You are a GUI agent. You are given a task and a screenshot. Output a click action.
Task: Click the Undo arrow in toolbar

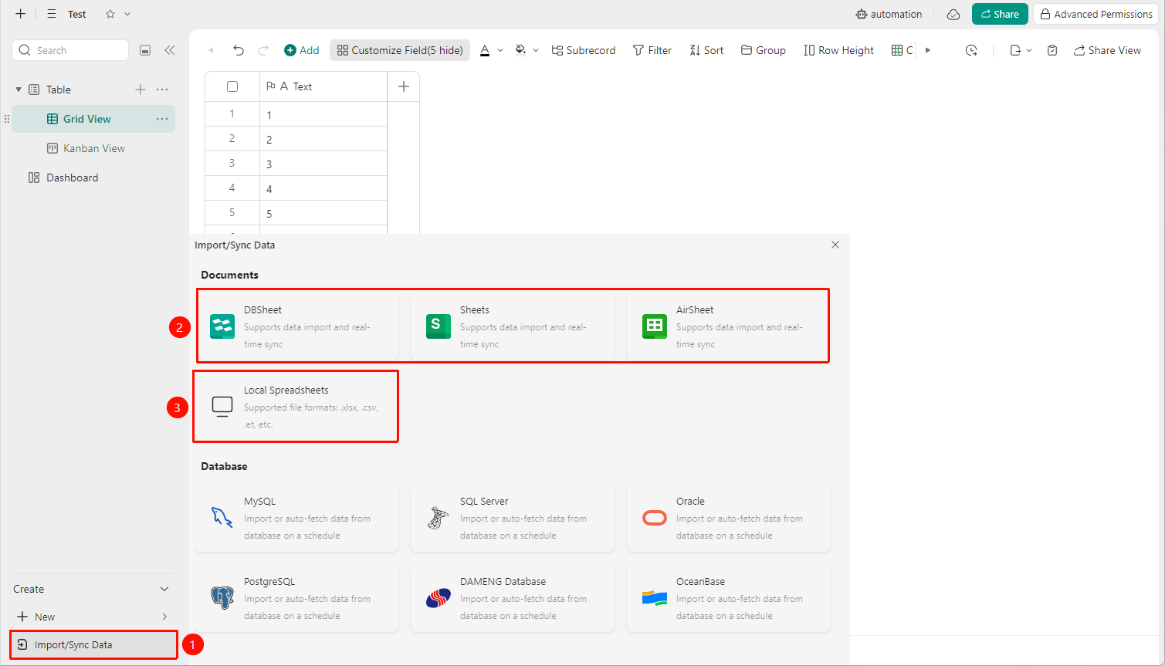239,50
